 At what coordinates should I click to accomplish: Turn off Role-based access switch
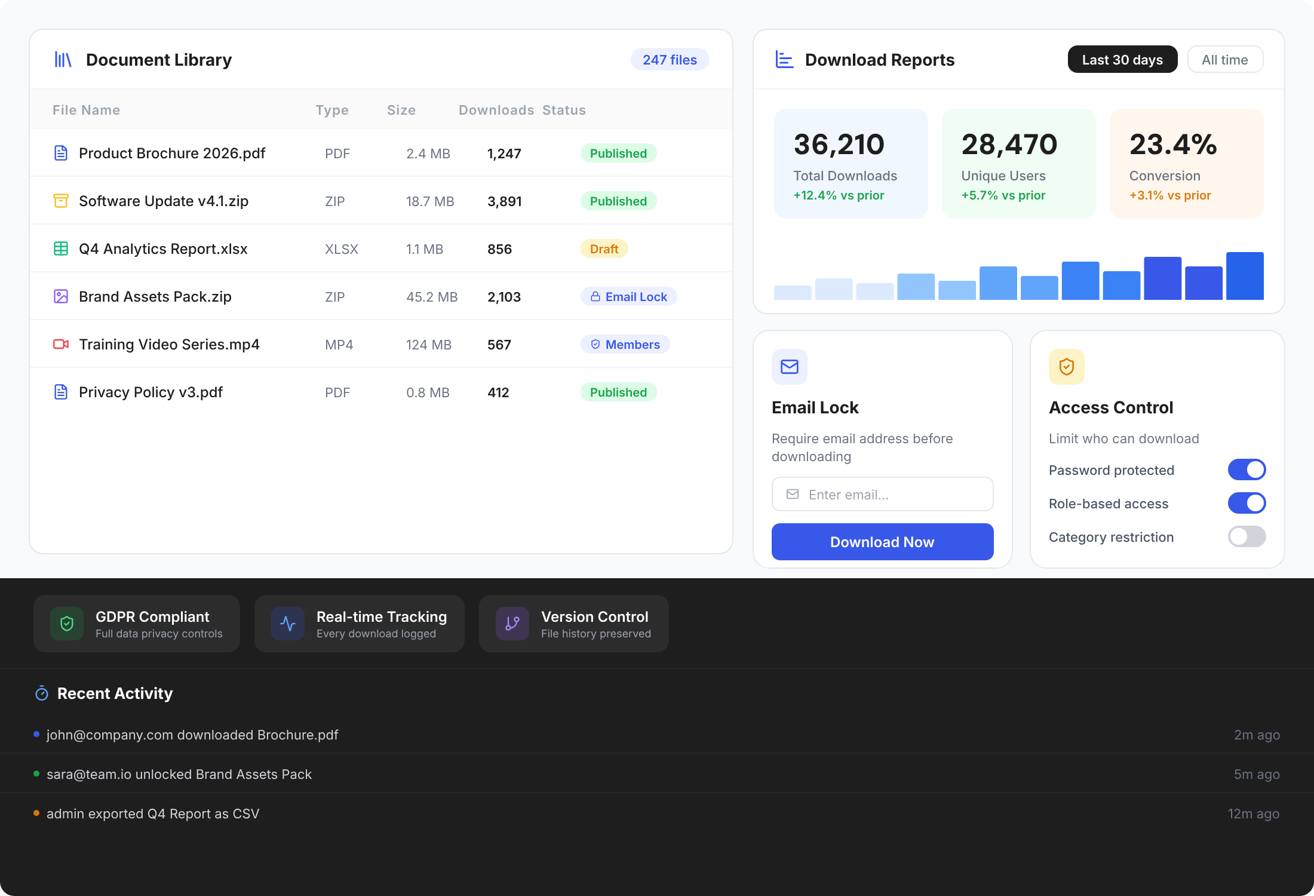point(1247,503)
